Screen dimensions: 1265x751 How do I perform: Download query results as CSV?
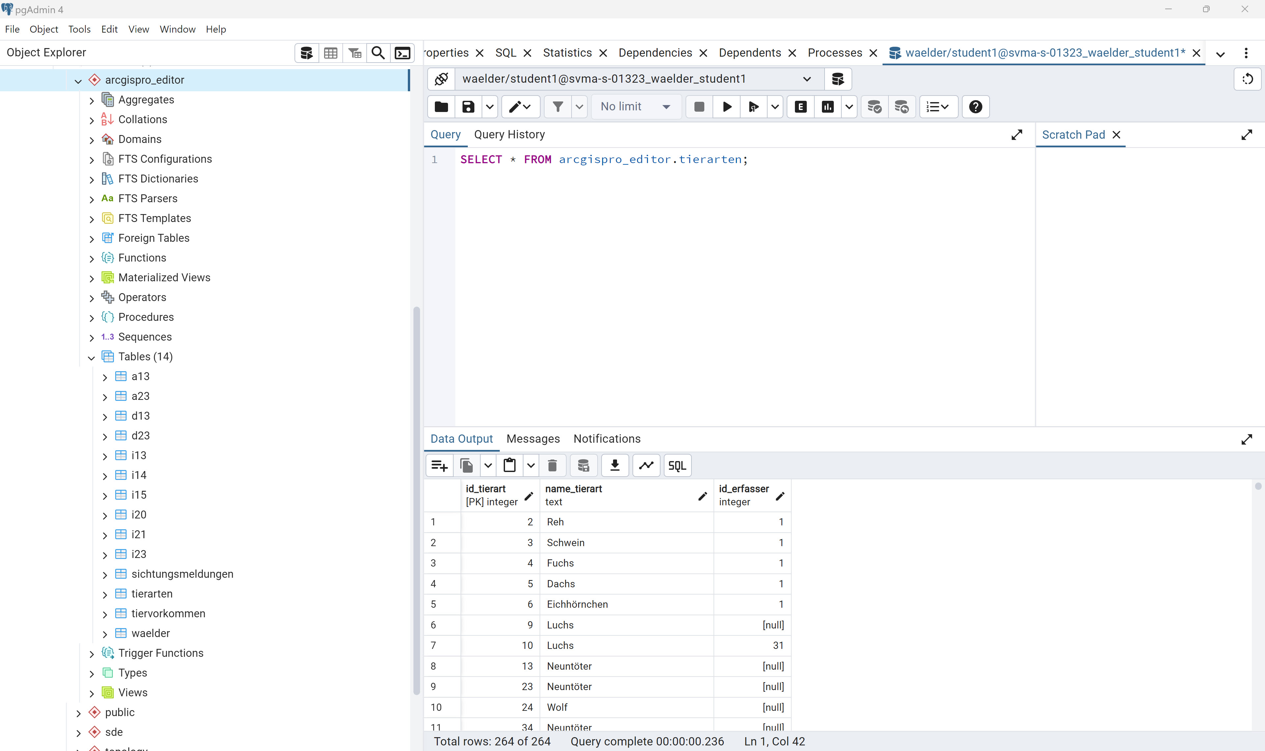[615, 465]
